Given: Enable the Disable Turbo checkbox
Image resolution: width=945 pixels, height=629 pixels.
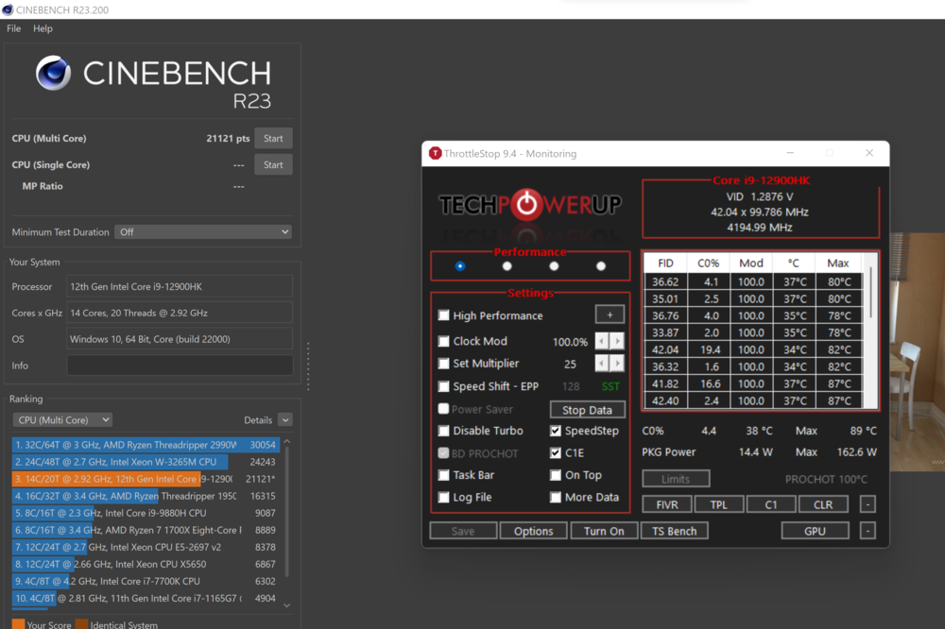Looking at the screenshot, I should (444, 431).
